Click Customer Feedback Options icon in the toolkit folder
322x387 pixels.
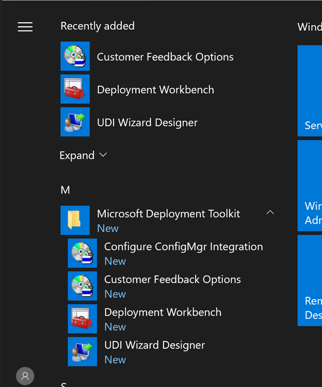click(83, 286)
